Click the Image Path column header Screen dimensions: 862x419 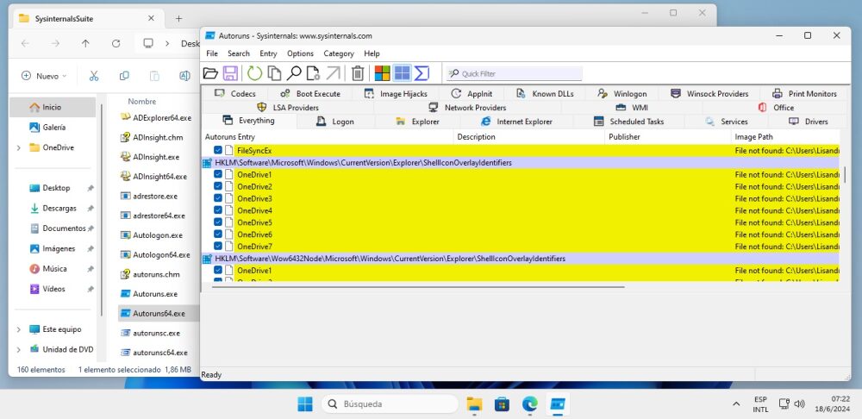click(785, 137)
